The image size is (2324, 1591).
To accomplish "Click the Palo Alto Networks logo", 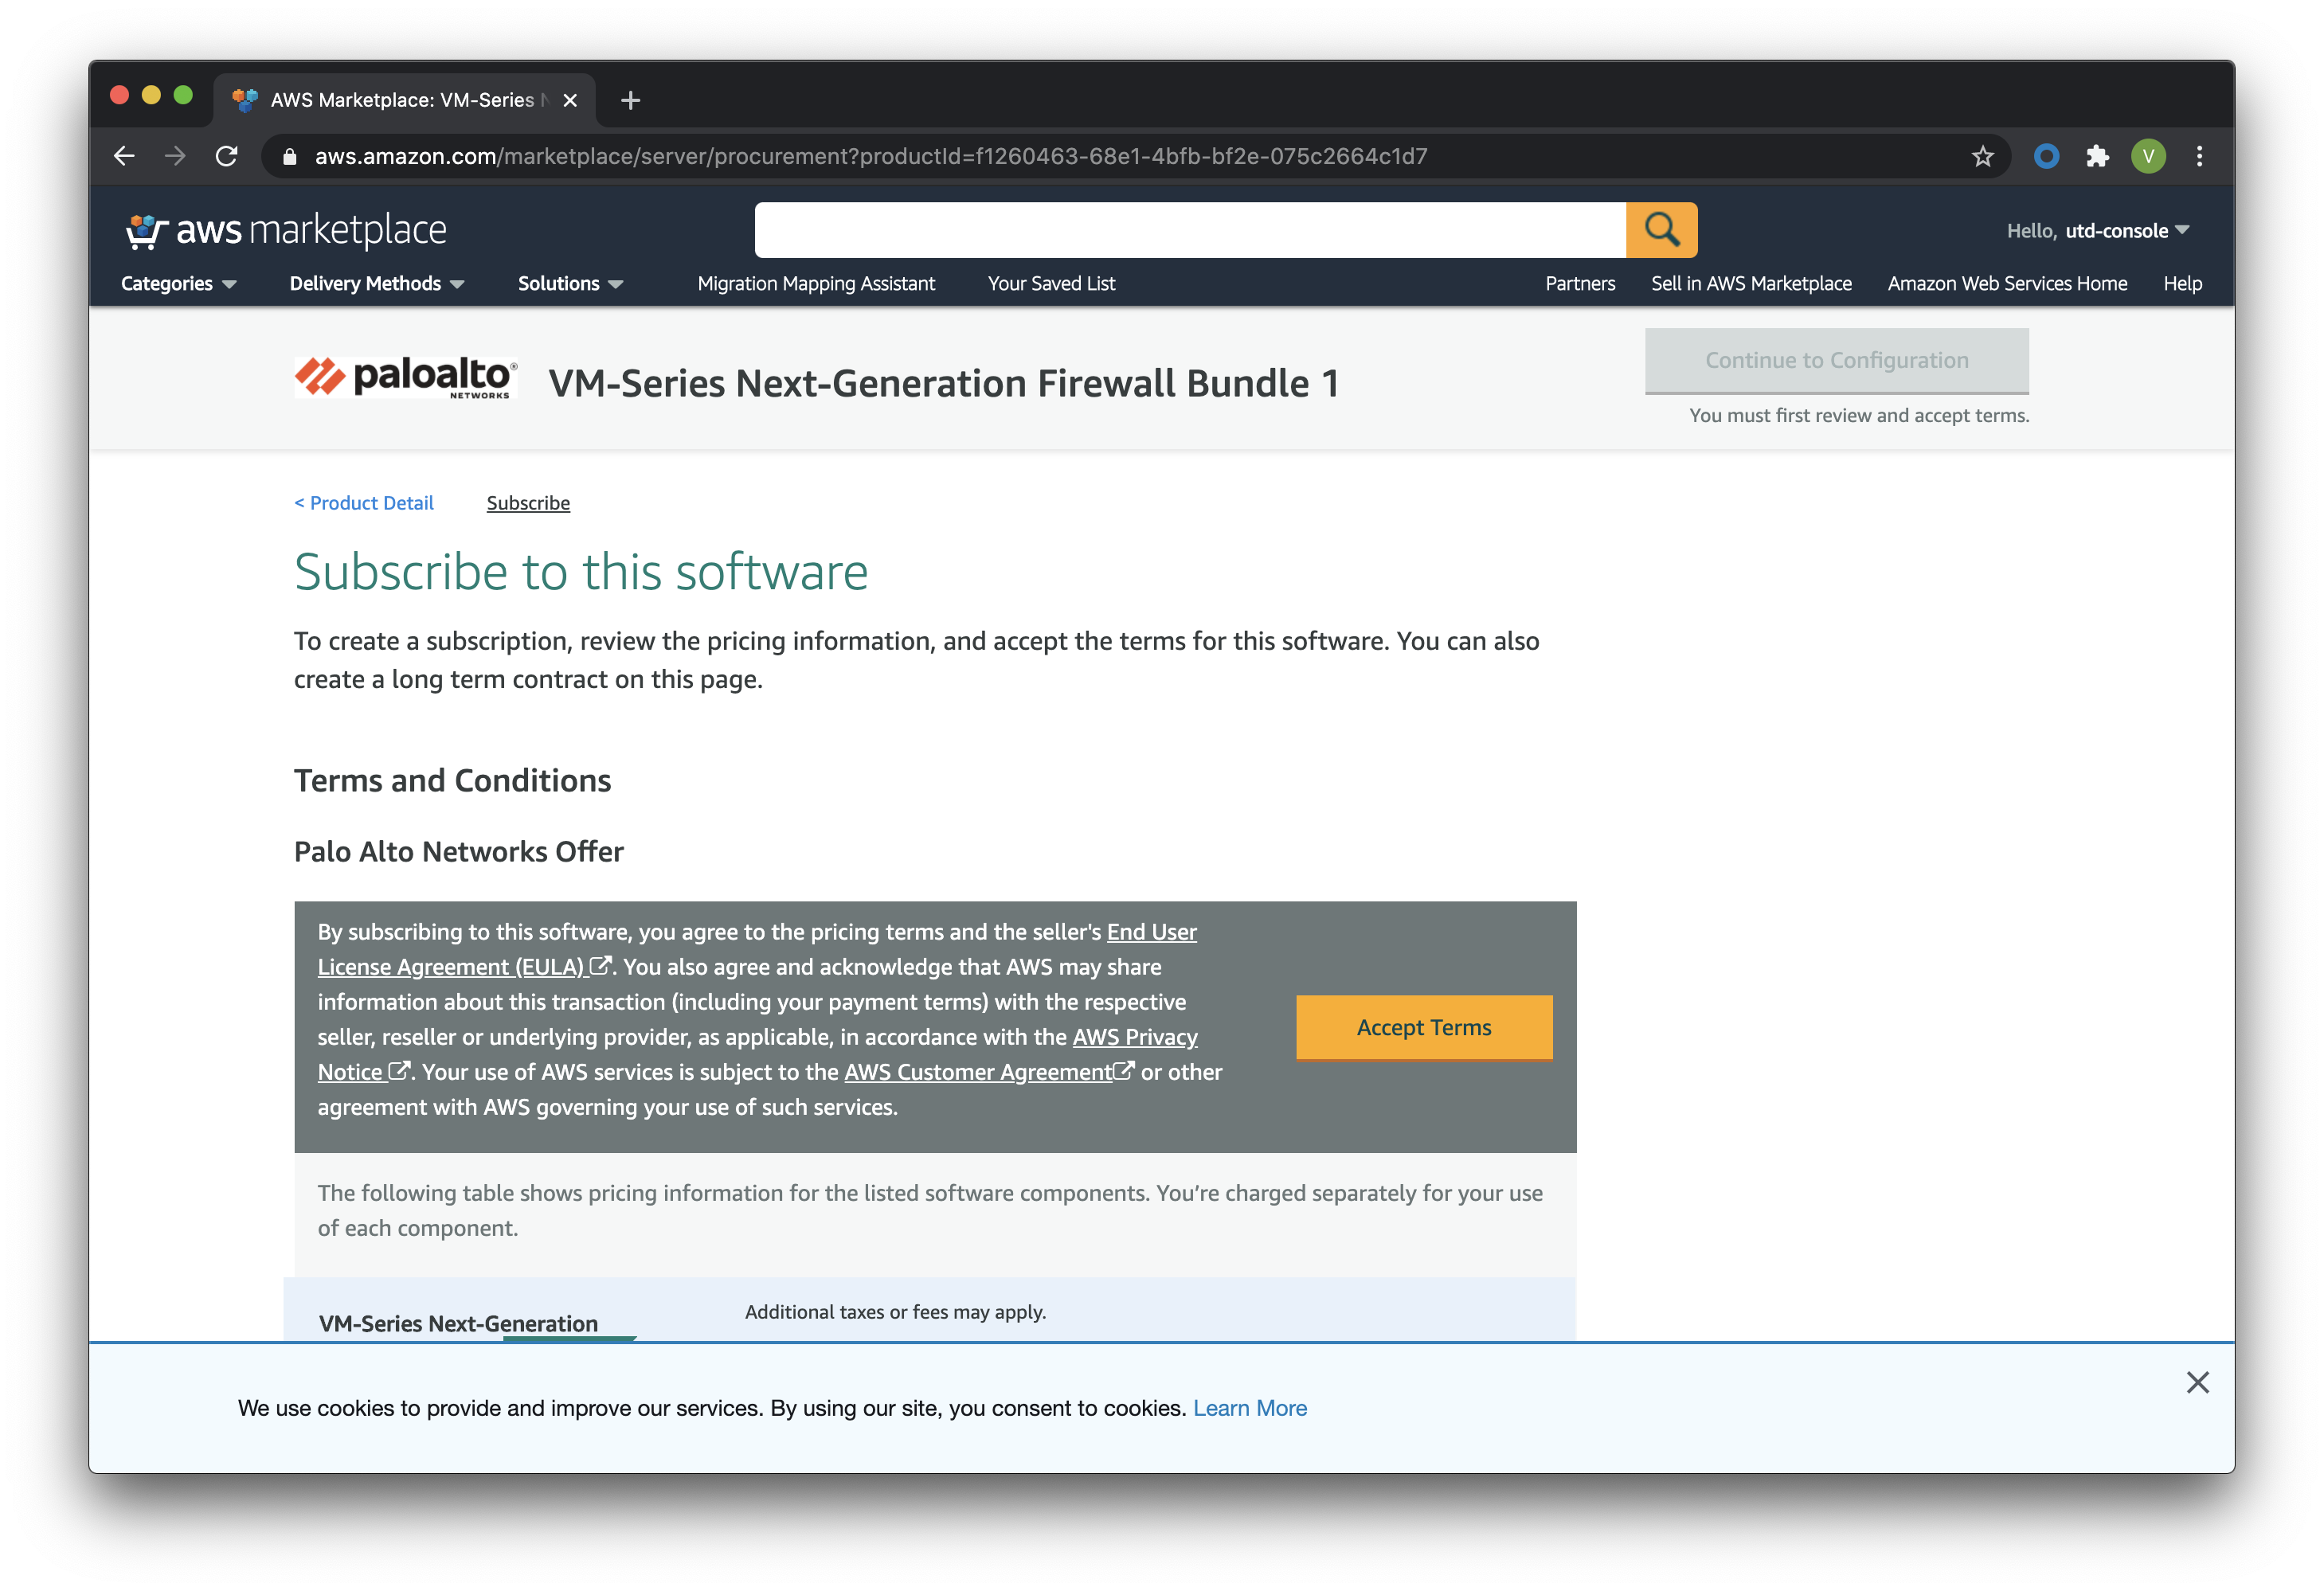I will pyautogui.click(x=406, y=378).
